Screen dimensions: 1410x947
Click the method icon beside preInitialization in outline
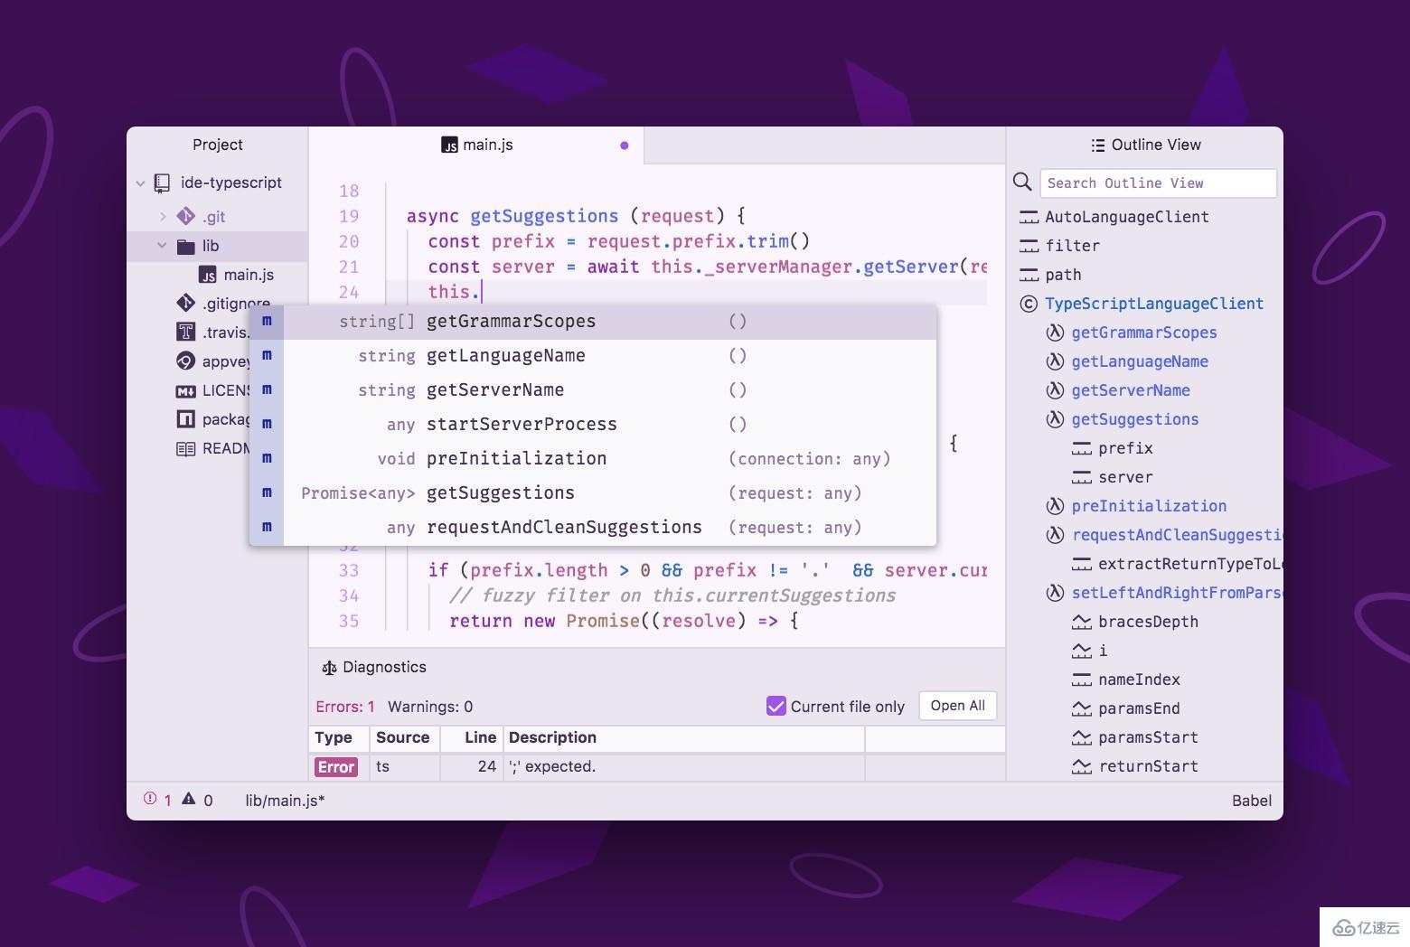pyautogui.click(x=1055, y=506)
